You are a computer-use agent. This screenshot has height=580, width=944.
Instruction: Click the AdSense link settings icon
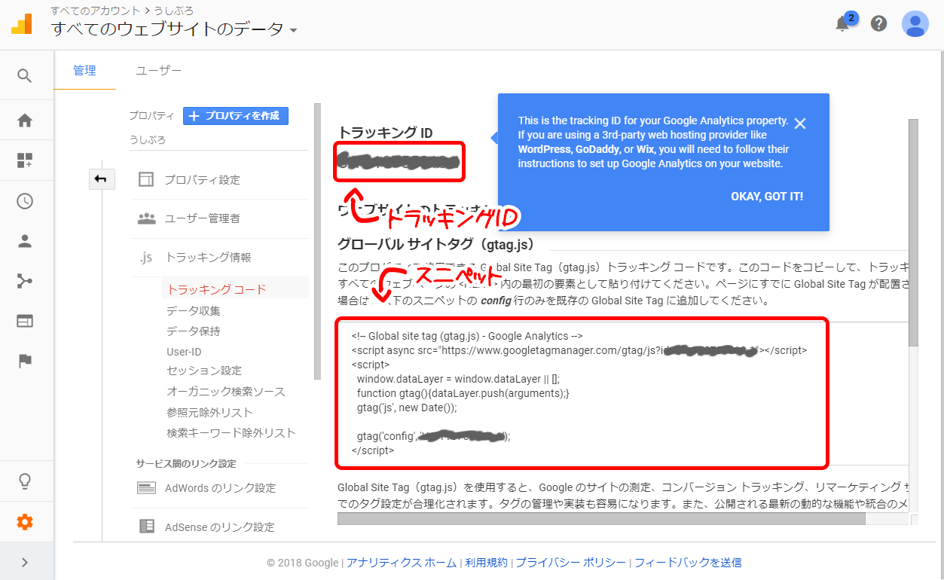(x=146, y=527)
